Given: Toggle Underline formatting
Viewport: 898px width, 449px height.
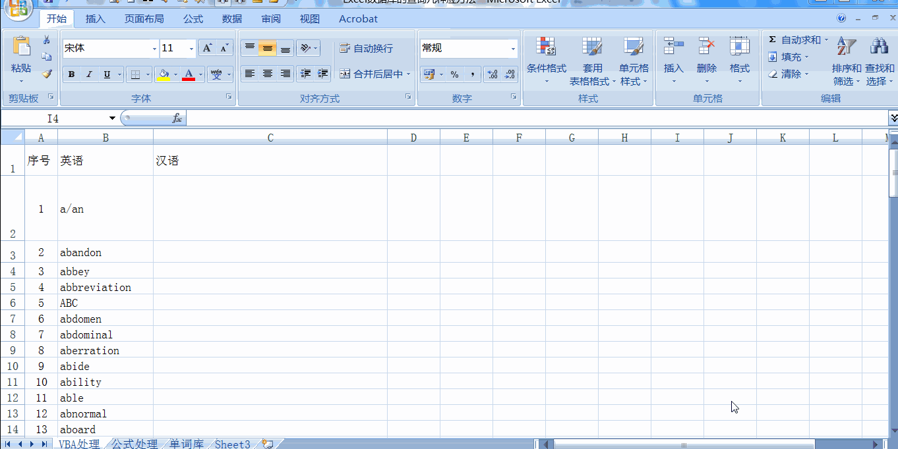Looking at the screenshot, I should point(107,74).
